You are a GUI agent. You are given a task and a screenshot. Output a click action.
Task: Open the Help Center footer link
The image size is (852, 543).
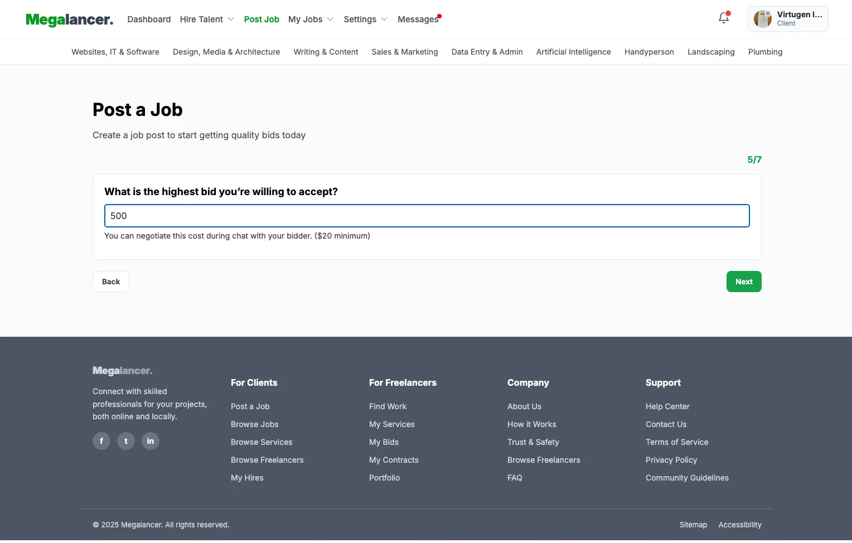click(x=667, y=406)
